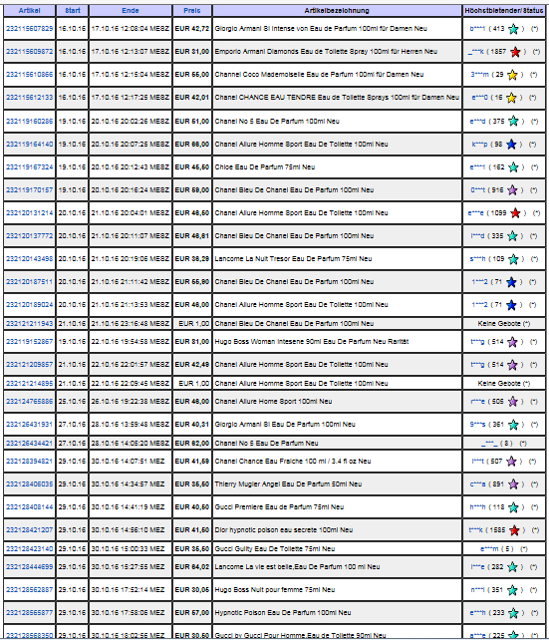Click end time '21.10.16 21:13:53 MESZ'

pyautogui.click(x=131, y=304)
